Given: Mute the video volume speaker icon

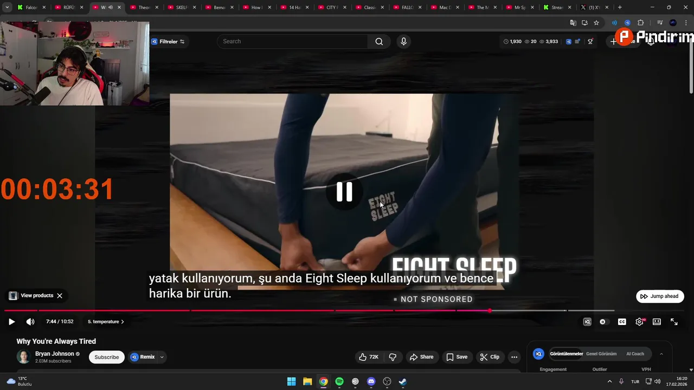Looking at the screenshot, I should click(x=30, y=322).
